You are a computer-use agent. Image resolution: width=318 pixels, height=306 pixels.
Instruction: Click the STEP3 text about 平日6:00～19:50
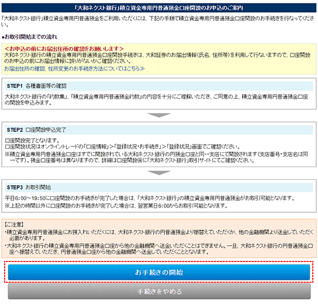point(150,198)
